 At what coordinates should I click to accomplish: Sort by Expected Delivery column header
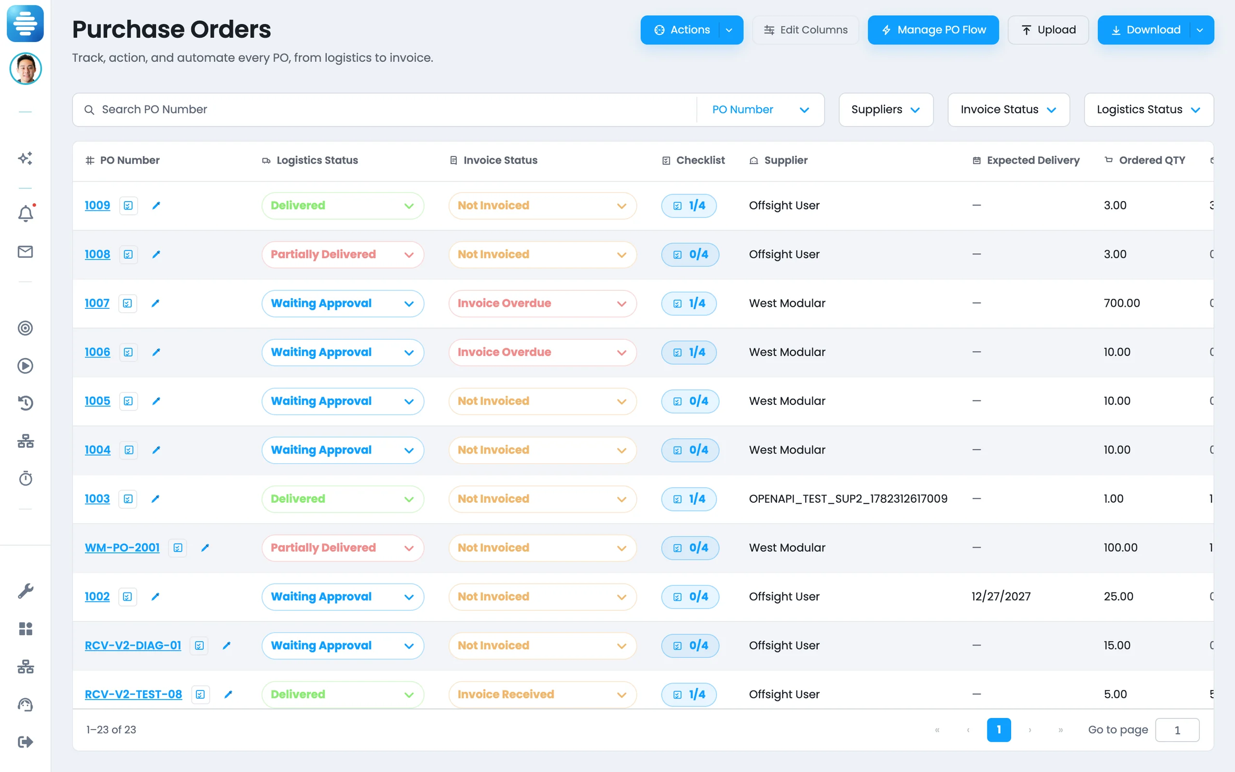(1026, 160)
